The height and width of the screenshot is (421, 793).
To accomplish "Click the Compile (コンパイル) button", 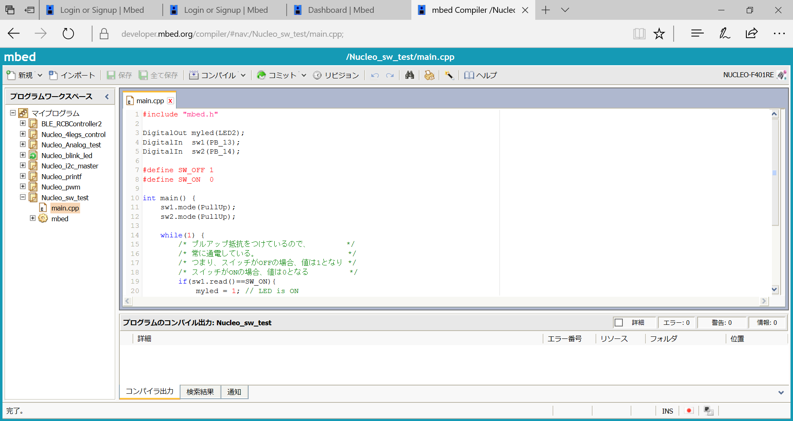I will point(213,75).
